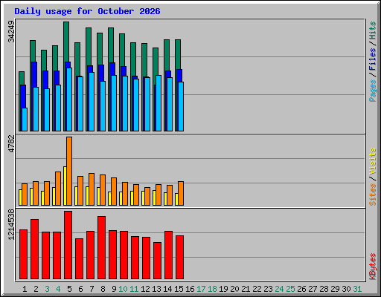Click the green "Hits" legend label
381x297 pixels.
click(373, 30)
